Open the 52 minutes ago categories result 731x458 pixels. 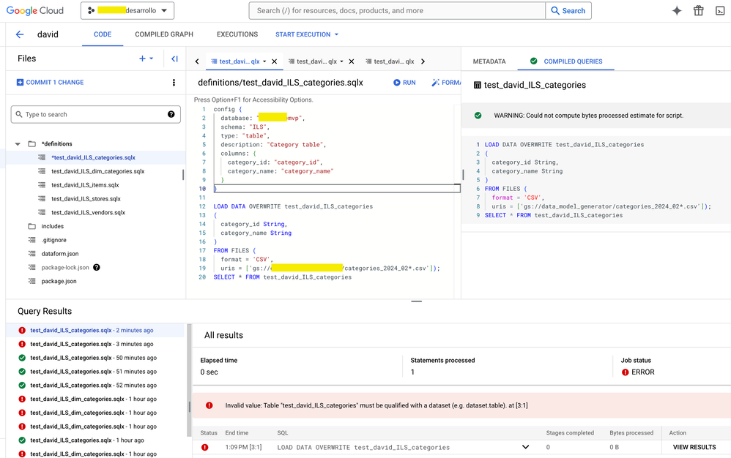pos(93,386)
